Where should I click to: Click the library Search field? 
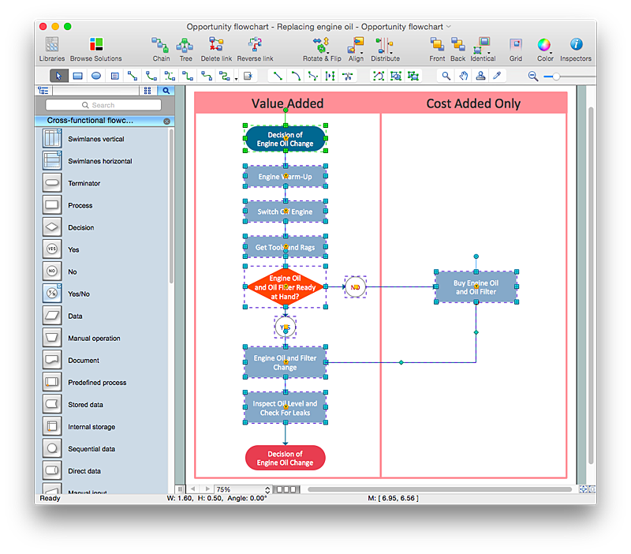tap(103, 105)
